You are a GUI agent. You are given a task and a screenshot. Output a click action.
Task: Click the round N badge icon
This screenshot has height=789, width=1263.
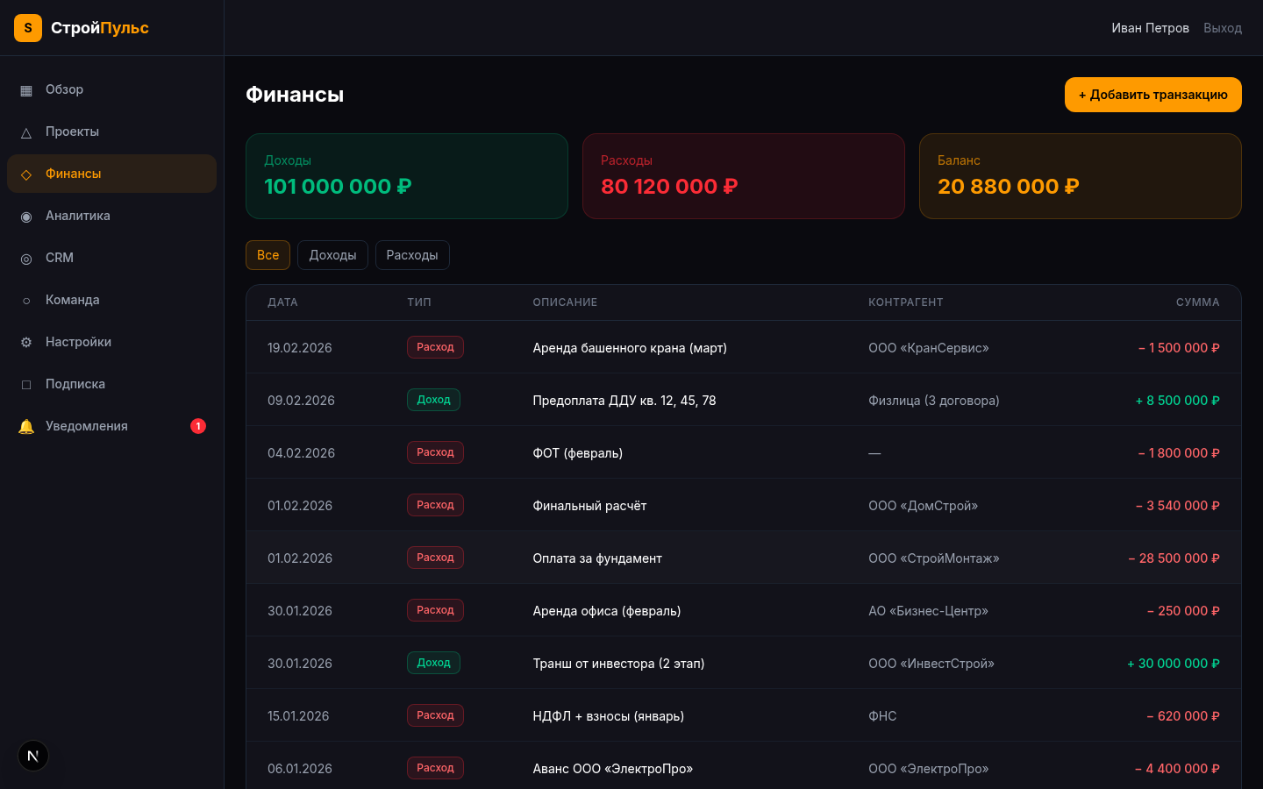pos(33,756)
